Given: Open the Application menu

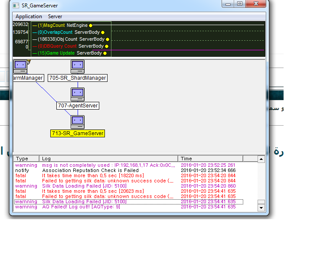Looking at the screenshot, I should point(29,16).
